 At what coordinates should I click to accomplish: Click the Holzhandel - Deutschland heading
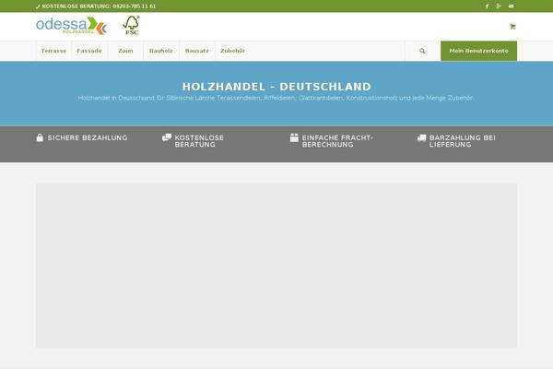tap(276, 87)
